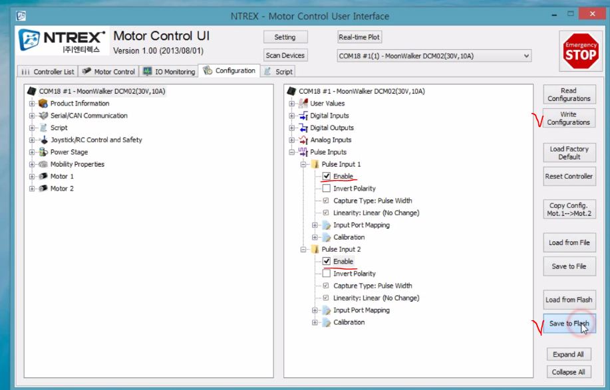Click the Expand All button
This screenshot has width=610, height=390.
[568, 354]
